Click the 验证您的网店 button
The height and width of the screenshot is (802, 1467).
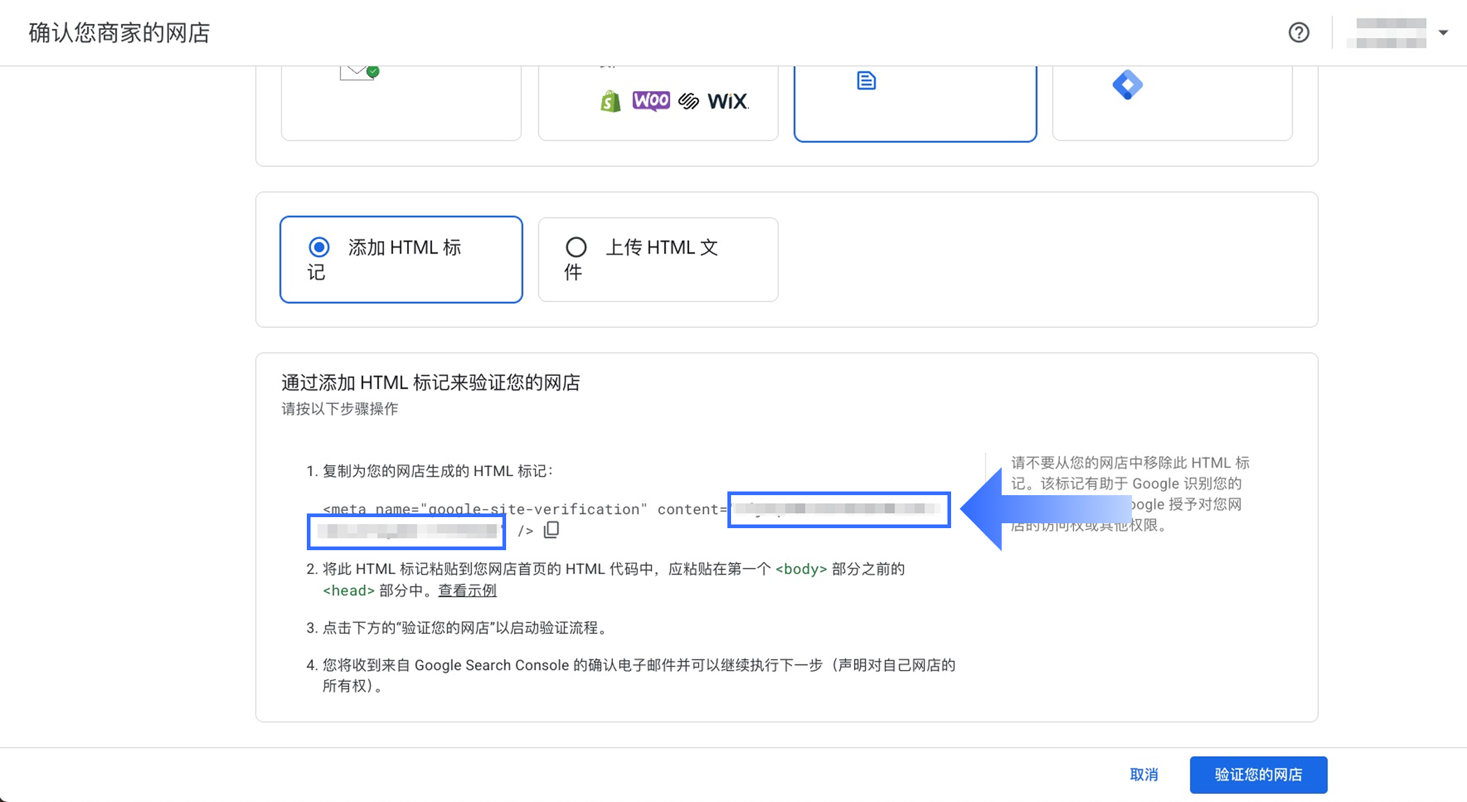click(1258, 774)
